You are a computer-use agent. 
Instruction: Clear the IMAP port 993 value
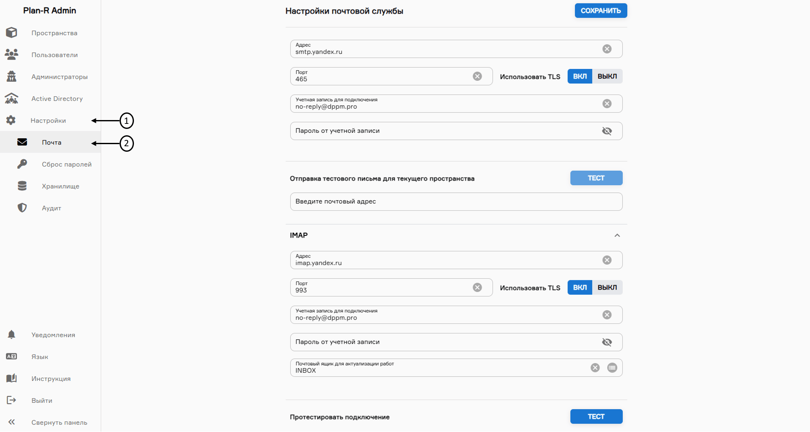coord(477,287)
